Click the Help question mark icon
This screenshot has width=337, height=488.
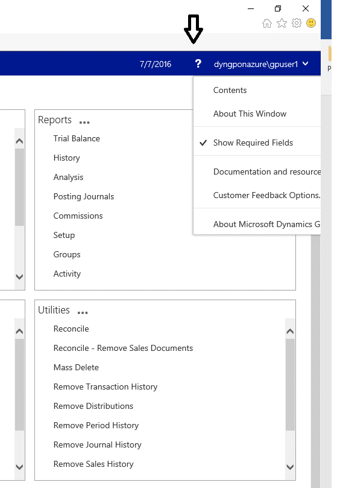point(198,64)
